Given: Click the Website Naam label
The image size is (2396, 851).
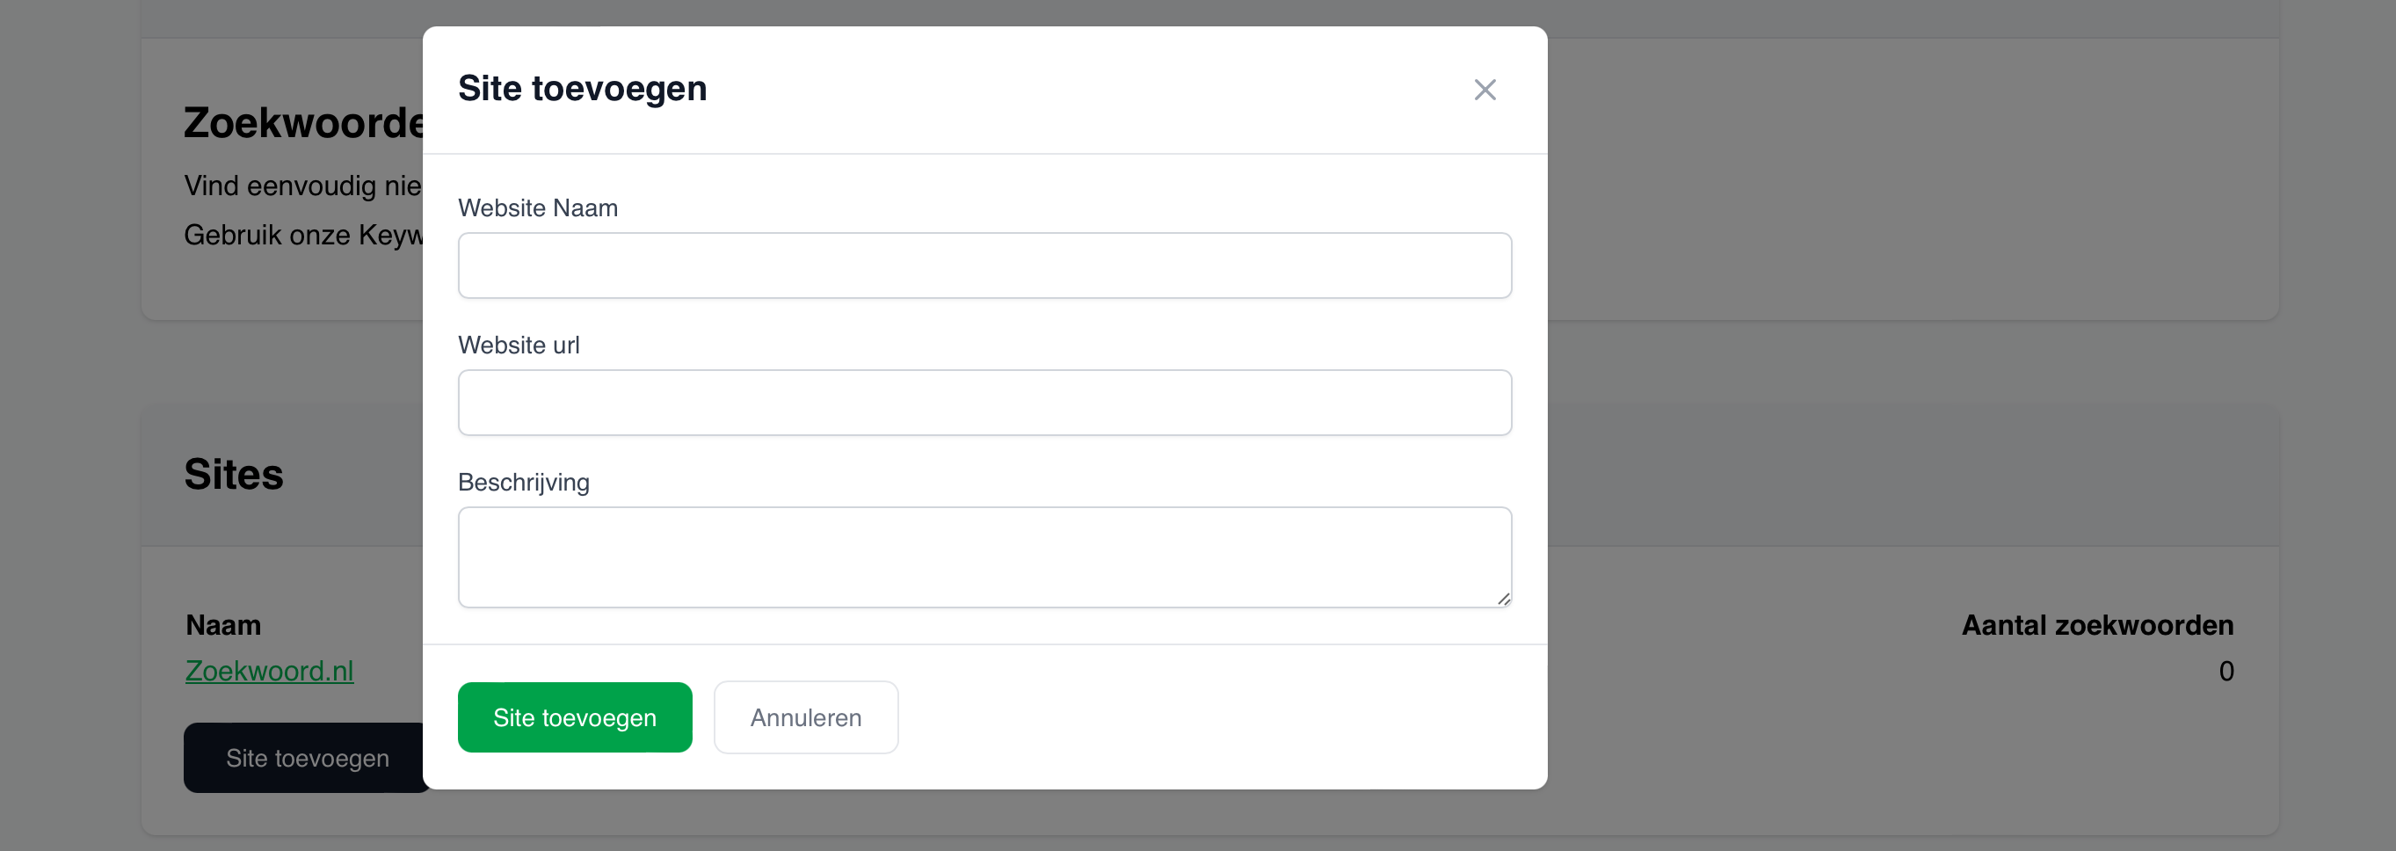Looking at the screenshot, I should click(x=538, y=207).
